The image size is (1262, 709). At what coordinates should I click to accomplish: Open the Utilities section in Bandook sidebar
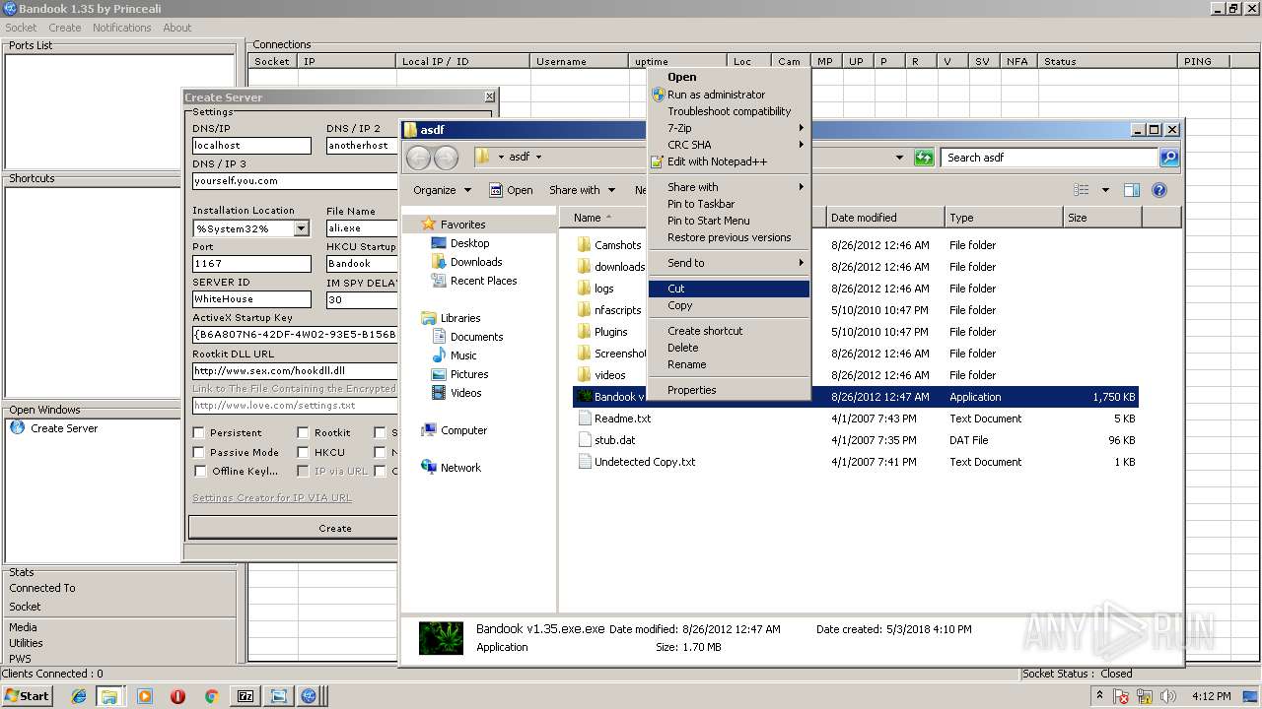(x=27, y=643)
